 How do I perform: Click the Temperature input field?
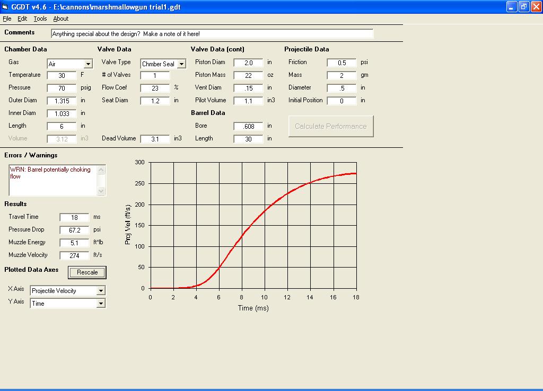click(x=62, y=76)
